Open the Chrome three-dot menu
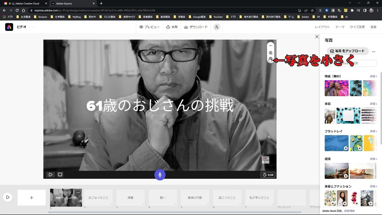The image size is (382, 215). pyautogui.click(x=378, y=10)
